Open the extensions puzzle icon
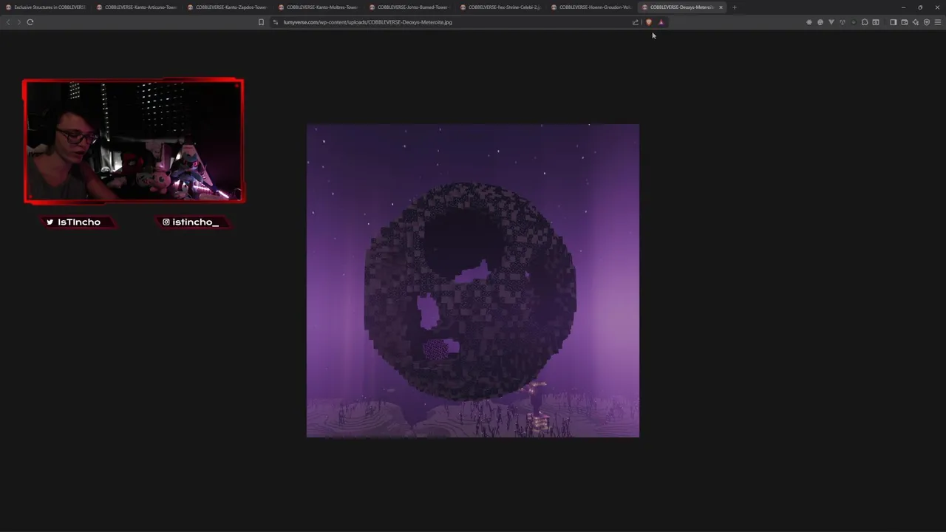The height and width of the screenshot is (532, 946). tap(865, 22)
